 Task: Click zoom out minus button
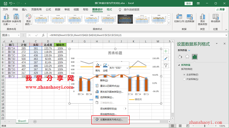[x=193, y=126]
